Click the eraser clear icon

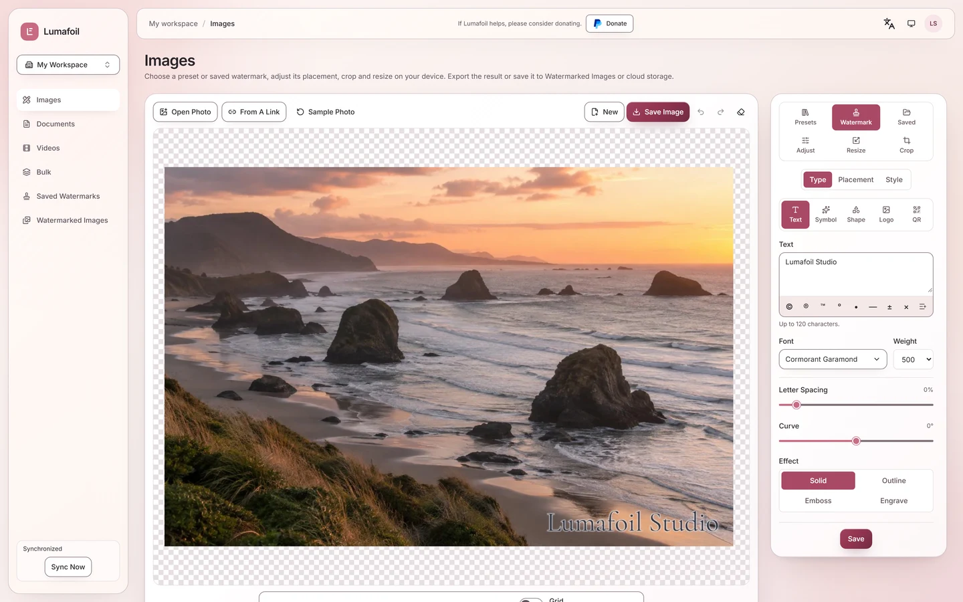741,112
